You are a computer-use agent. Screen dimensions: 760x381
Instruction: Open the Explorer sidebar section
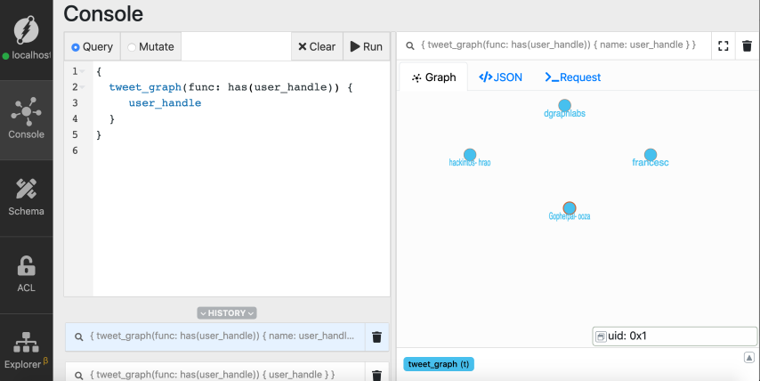coord(26,351)
